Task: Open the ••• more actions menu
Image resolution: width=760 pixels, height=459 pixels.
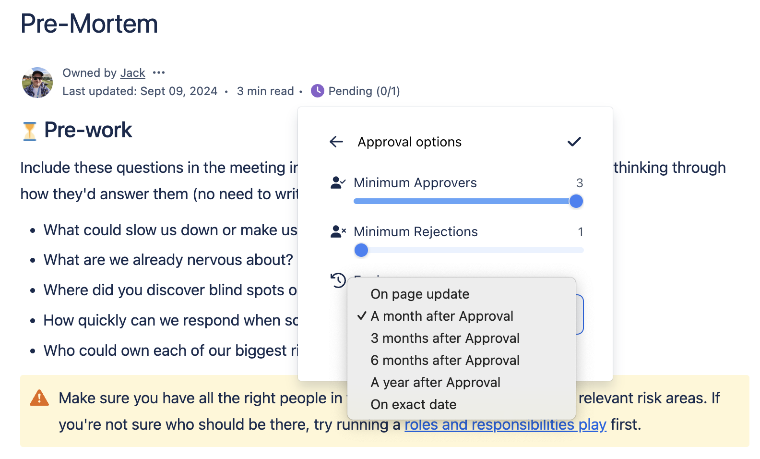Action: pyautogui.click(x=159, y=72)
